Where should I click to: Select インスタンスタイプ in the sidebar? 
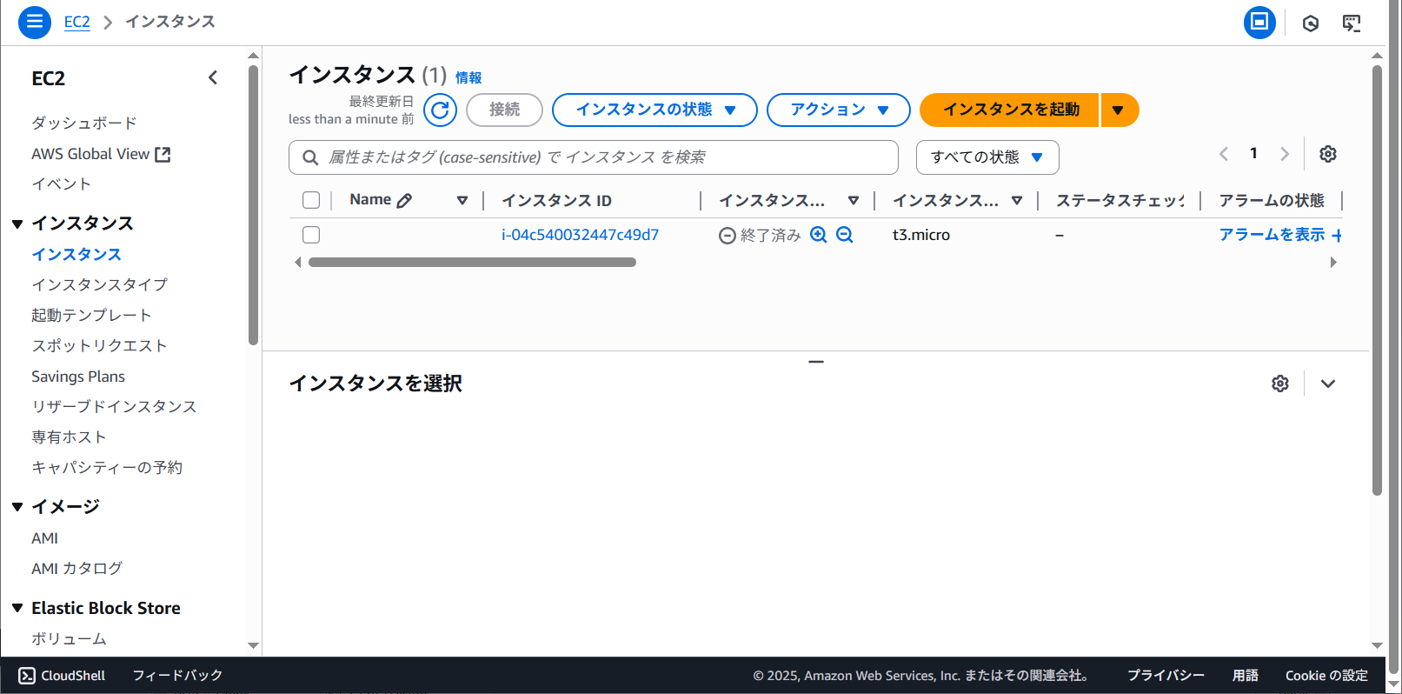(99, 284)
